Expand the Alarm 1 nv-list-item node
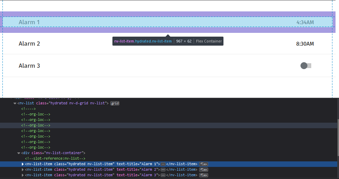This screenshot has height=179, width=339. point(23,164)
